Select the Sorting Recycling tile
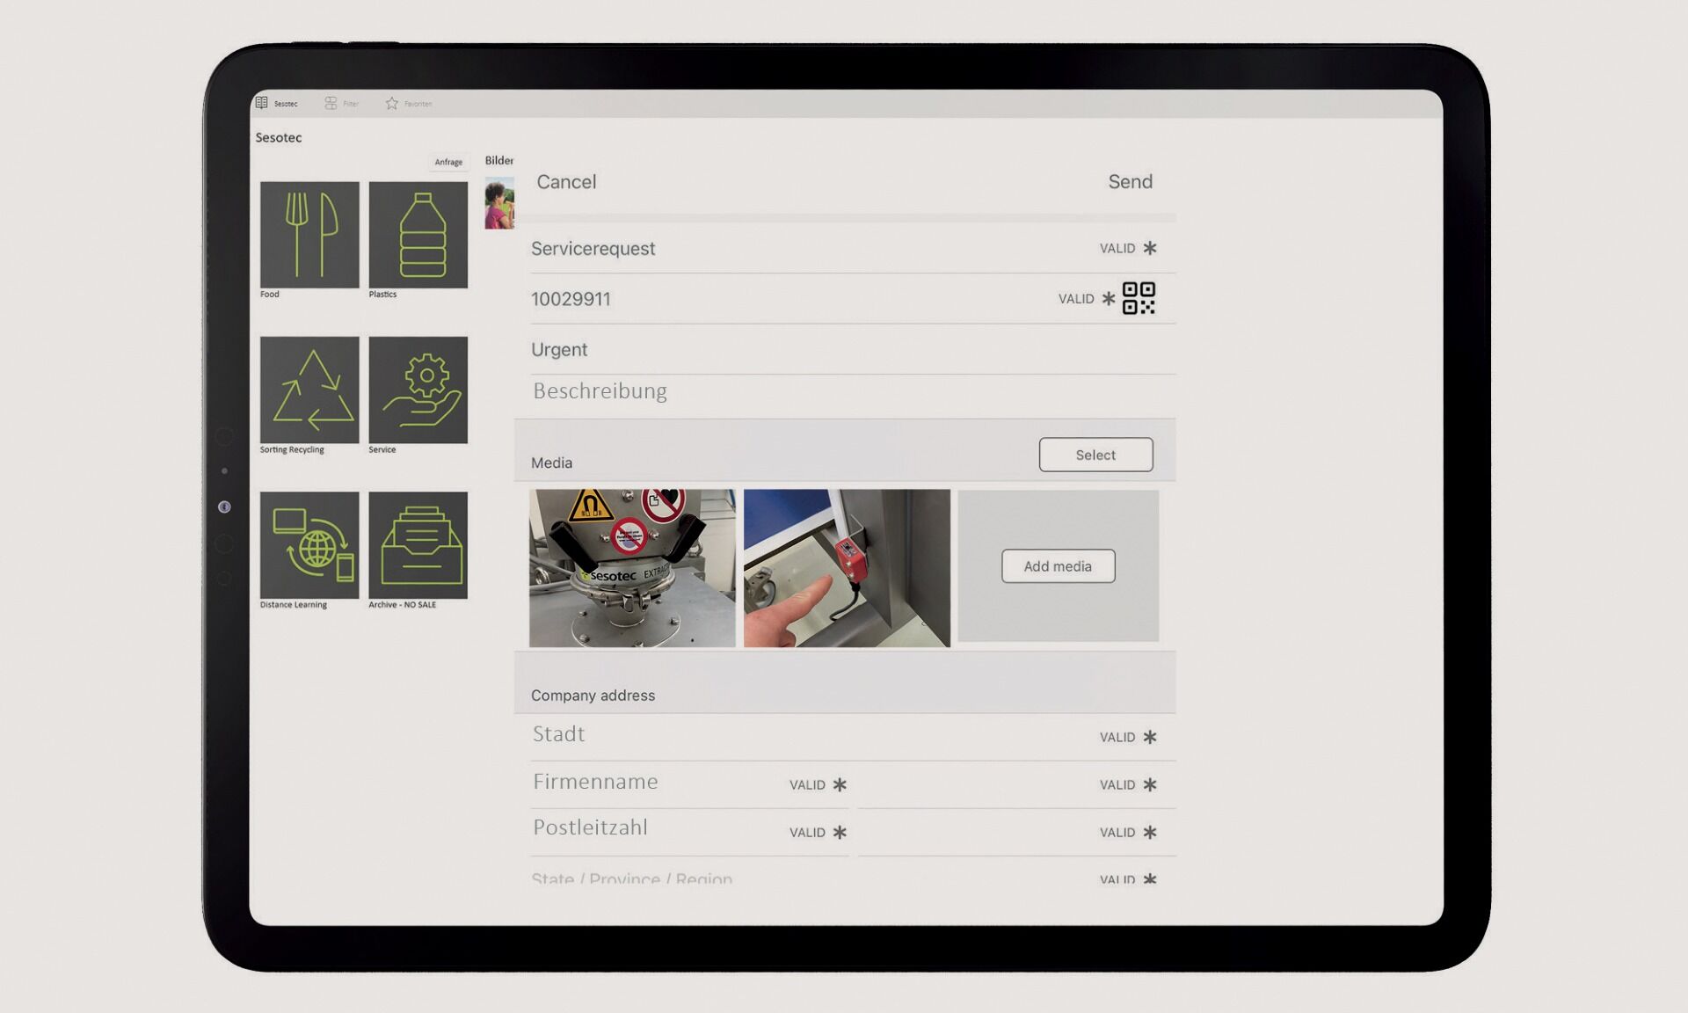This screenshot has height=1013, width=1688. pos(309,390)
